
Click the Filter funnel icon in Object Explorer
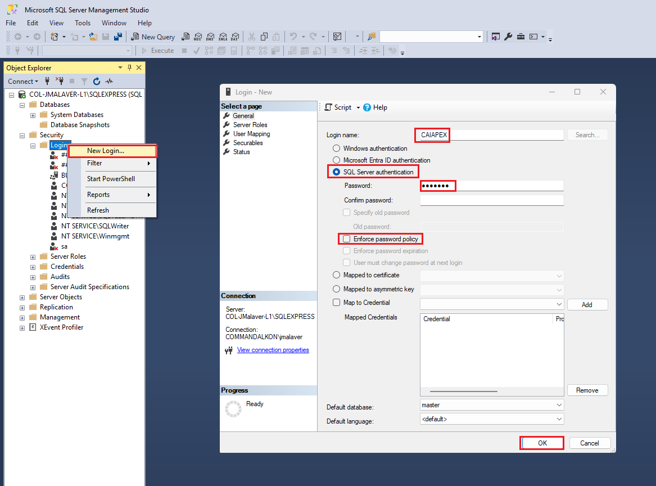[x=84, y=81]
